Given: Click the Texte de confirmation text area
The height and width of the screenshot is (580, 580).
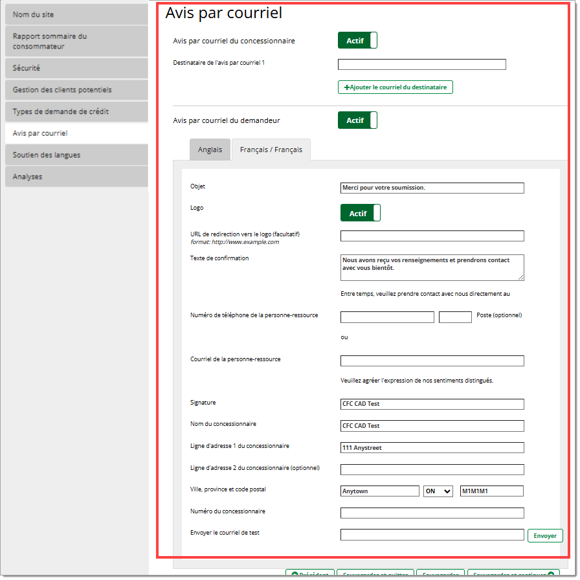Looking at the screenshot, I should coord(432,267).
